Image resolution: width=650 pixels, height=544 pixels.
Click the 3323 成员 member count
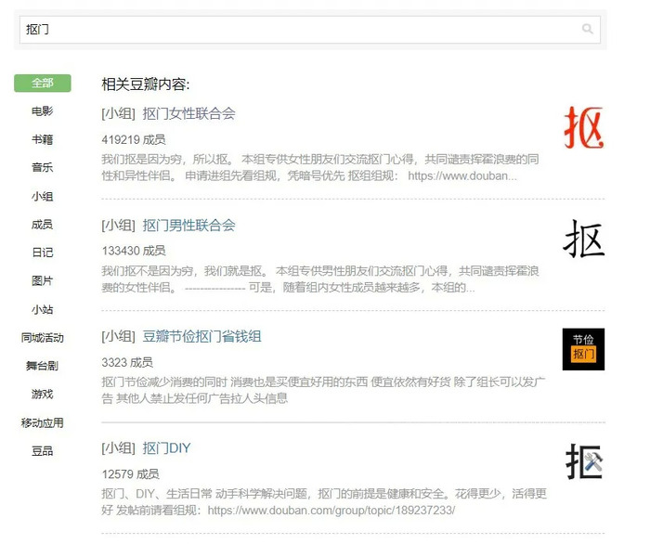tap(127, 363)
